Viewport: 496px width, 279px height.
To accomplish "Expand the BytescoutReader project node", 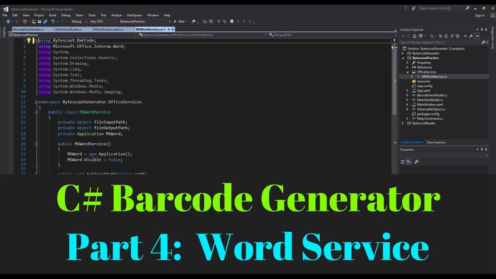I will [x=403, y=123].
